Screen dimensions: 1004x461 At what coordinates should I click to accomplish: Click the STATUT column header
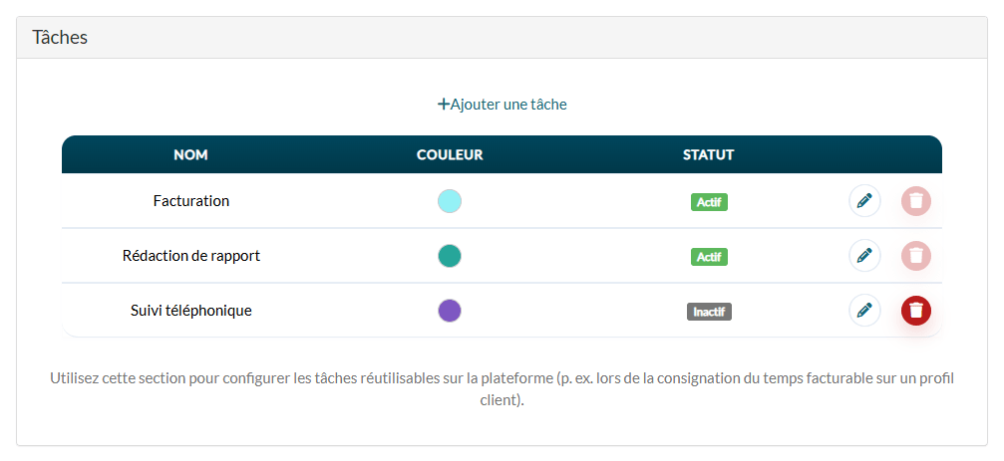coord(708,154)
